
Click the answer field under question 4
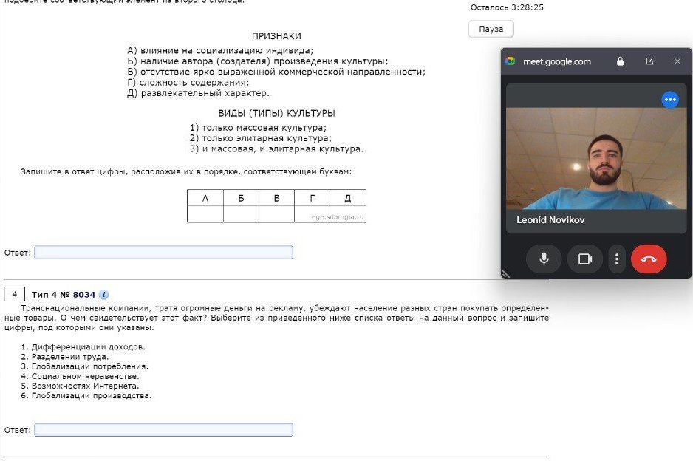pos(163,430)
